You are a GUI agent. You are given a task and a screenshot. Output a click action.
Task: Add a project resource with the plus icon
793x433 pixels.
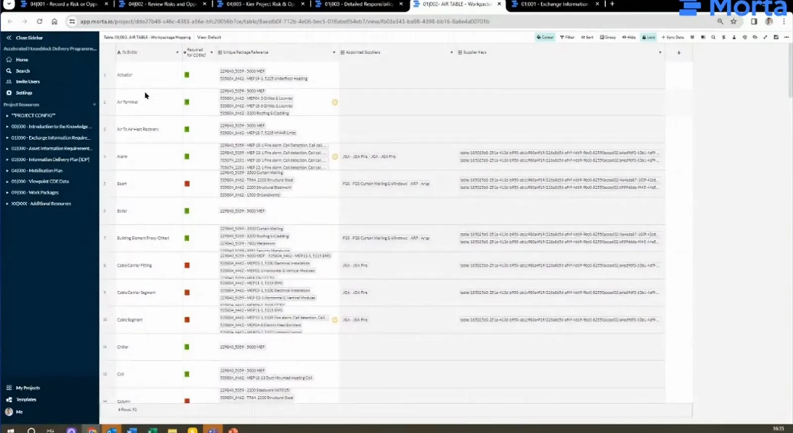(x=94, y=105)
